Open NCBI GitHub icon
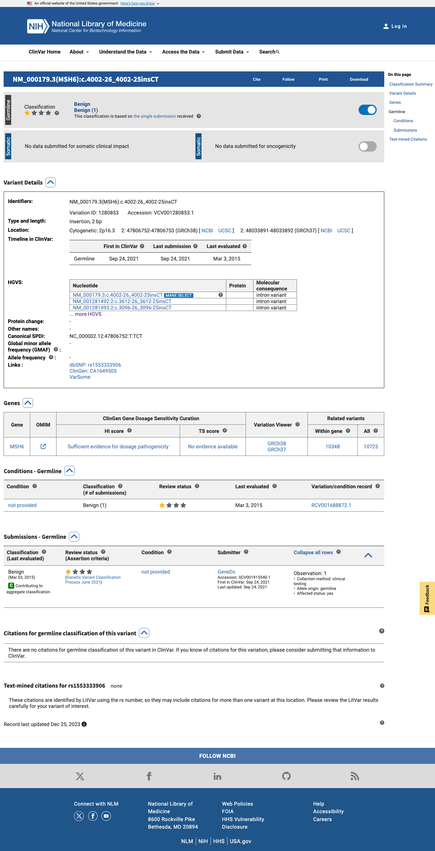 (x=286, y=776)
